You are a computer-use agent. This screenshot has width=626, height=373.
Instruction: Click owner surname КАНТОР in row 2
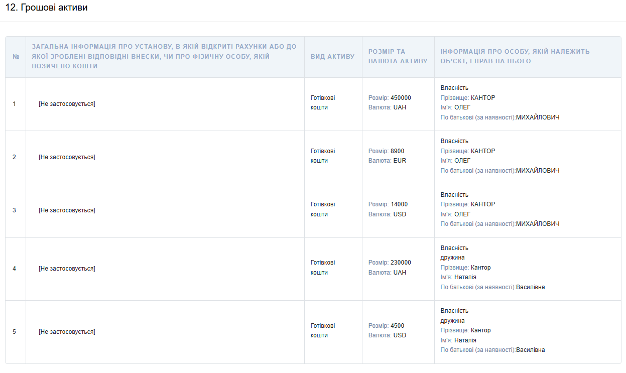point(482,151)
